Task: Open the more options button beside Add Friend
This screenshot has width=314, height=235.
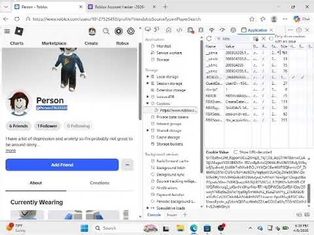Action: click(x=128, y=164)
